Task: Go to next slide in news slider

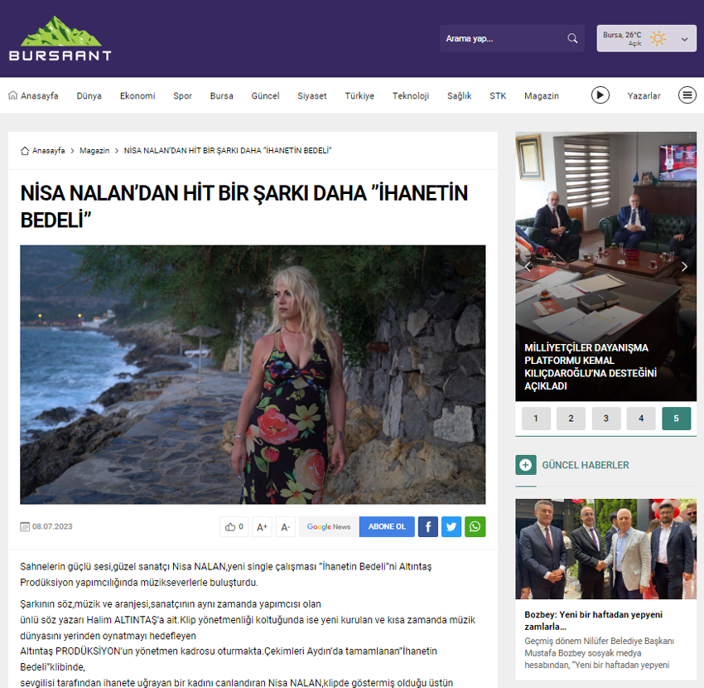Action: tap(684, 266)
